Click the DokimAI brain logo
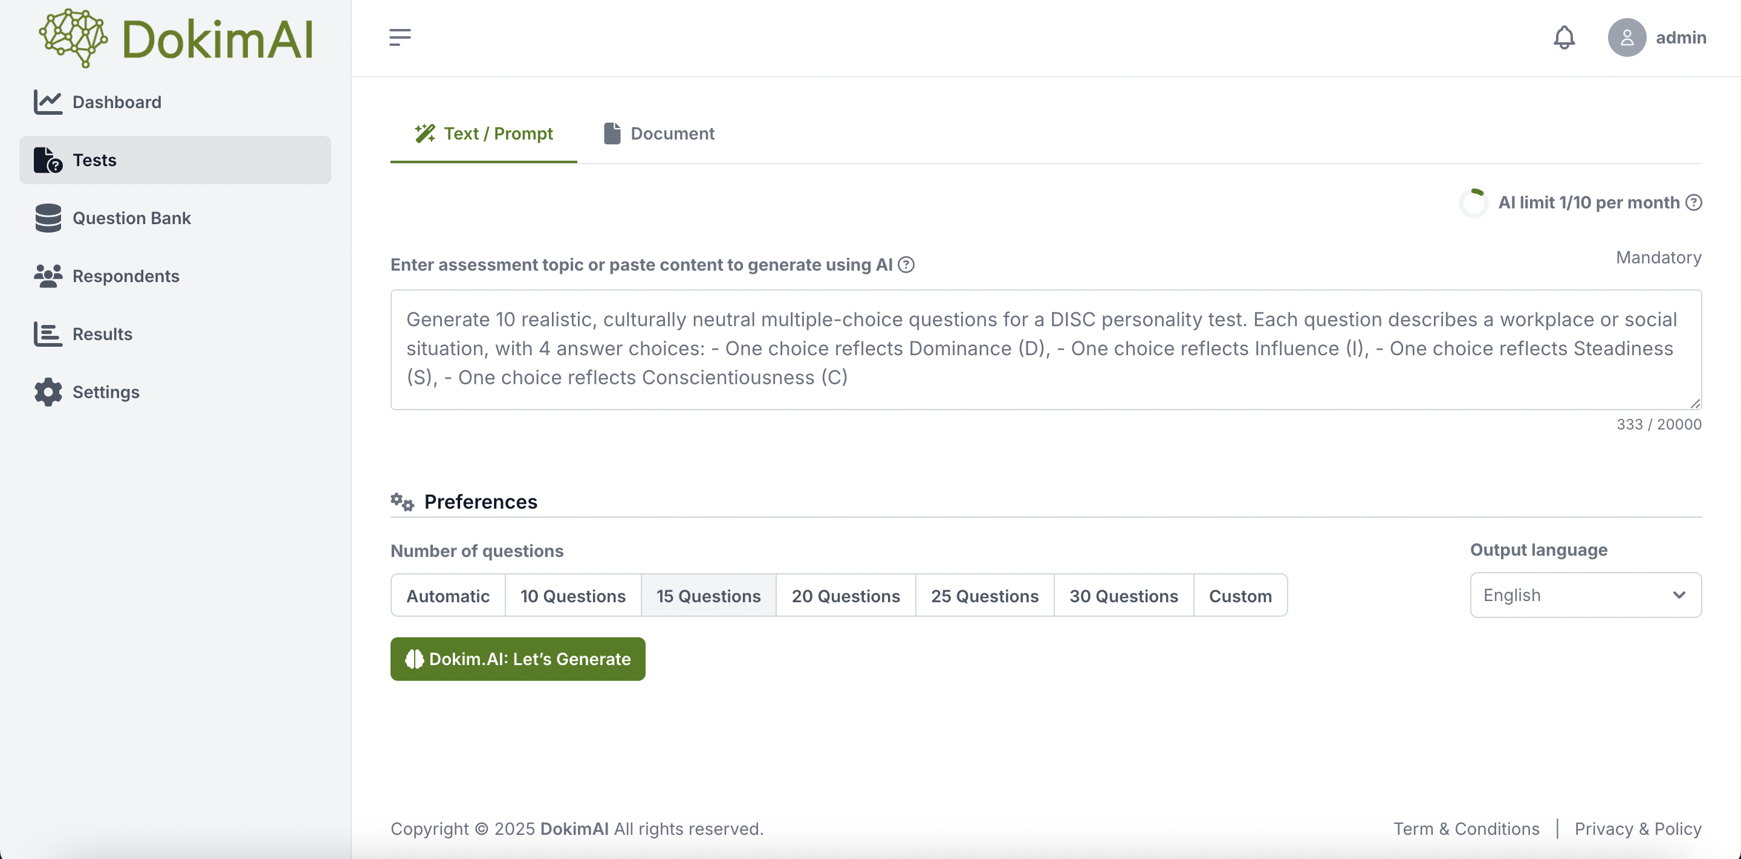 pyautogui.click(x=73, y=39)
